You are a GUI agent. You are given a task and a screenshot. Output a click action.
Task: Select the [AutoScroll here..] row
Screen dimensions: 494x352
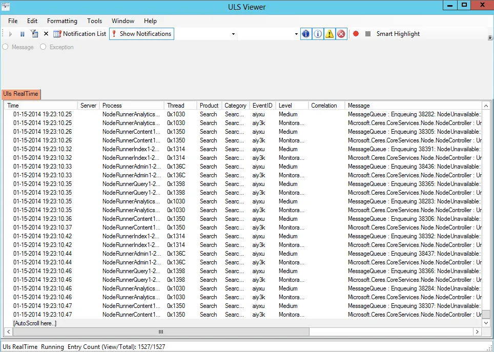click(x=243, y=323)
